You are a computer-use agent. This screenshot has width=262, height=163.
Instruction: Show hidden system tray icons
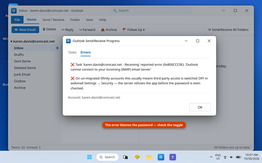click(211, 157)
